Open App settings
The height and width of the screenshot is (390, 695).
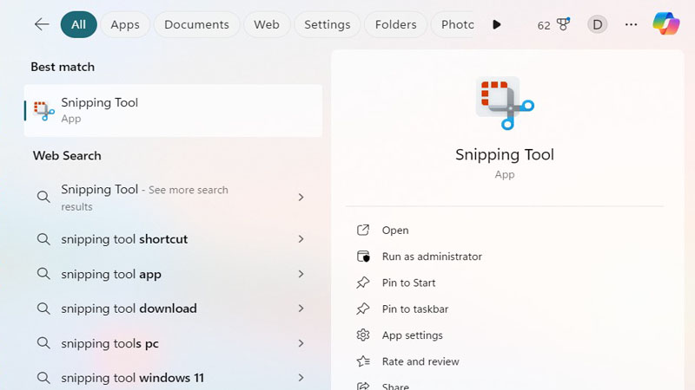tap(412, 335)
